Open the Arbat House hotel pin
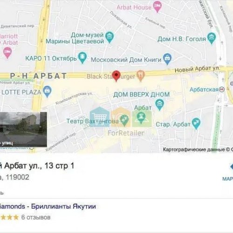Screen dimensions: 233x233 point(158,7)
